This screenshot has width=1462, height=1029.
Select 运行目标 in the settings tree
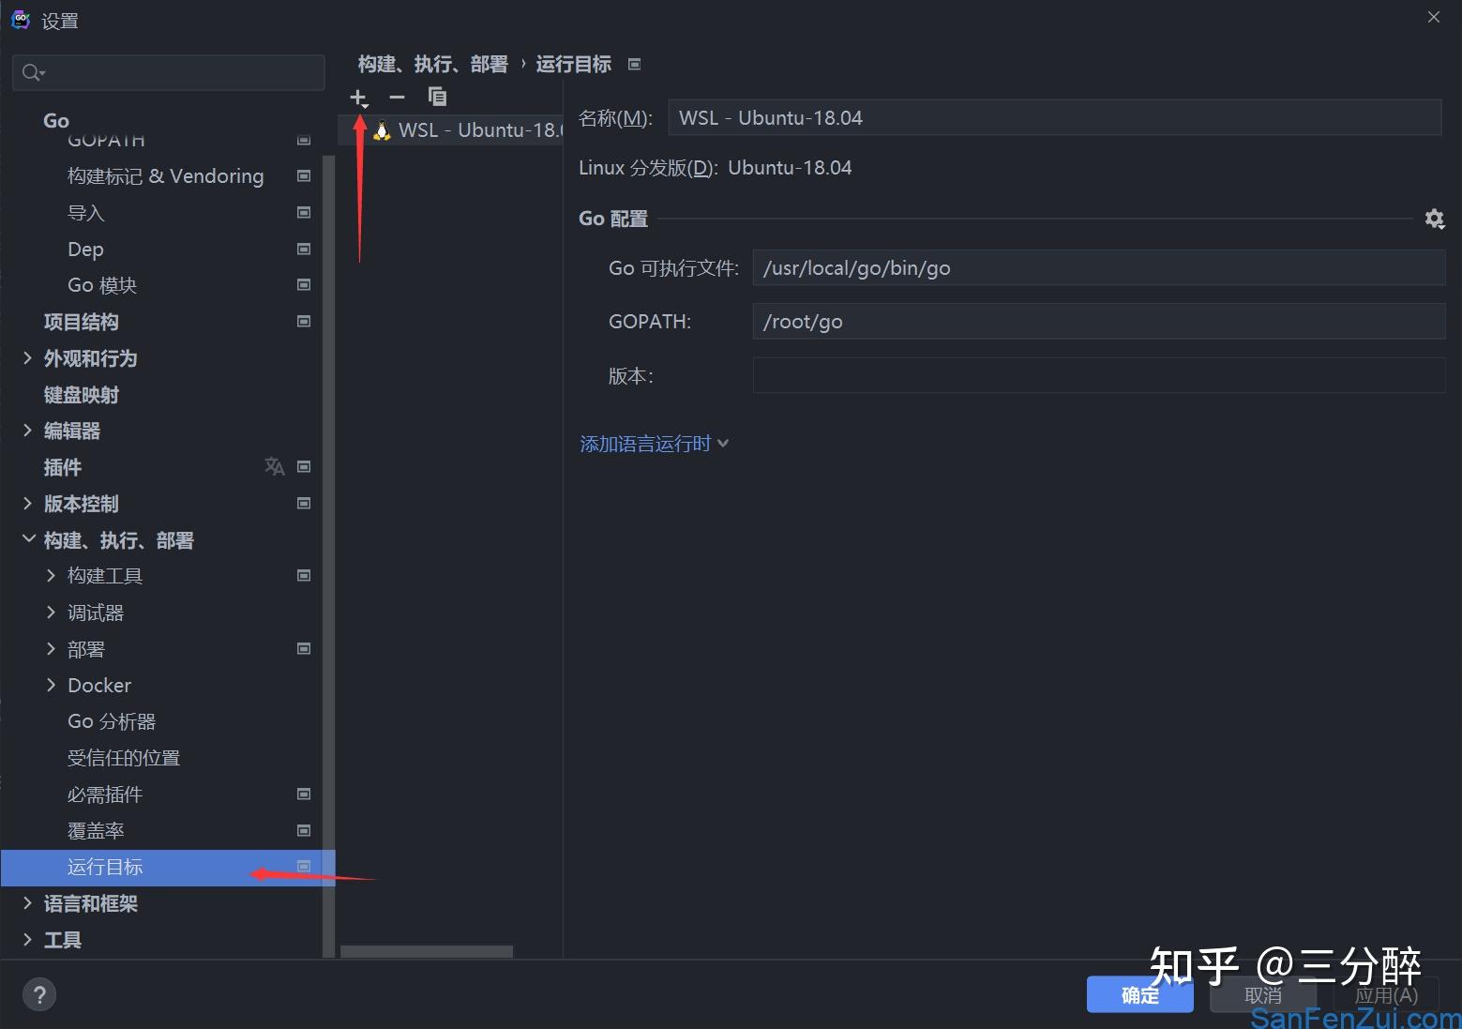click(x=105, y=867)
